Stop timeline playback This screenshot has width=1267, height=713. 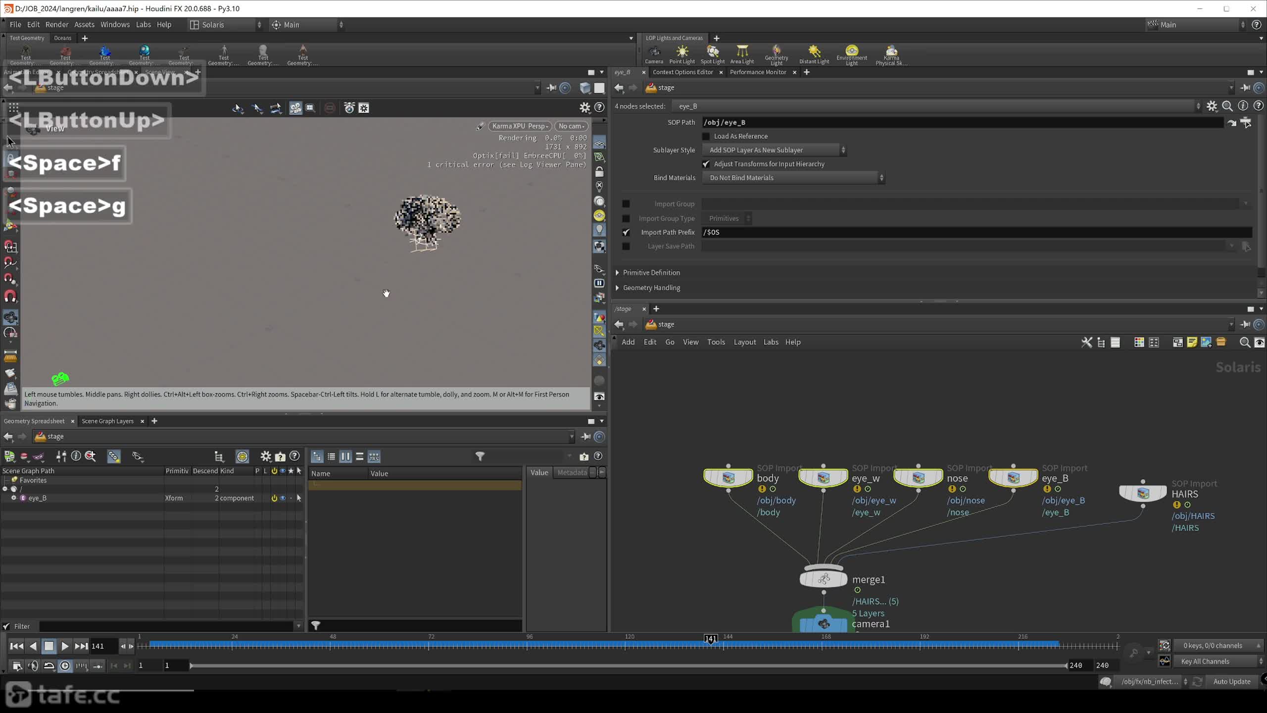(49, 646)
